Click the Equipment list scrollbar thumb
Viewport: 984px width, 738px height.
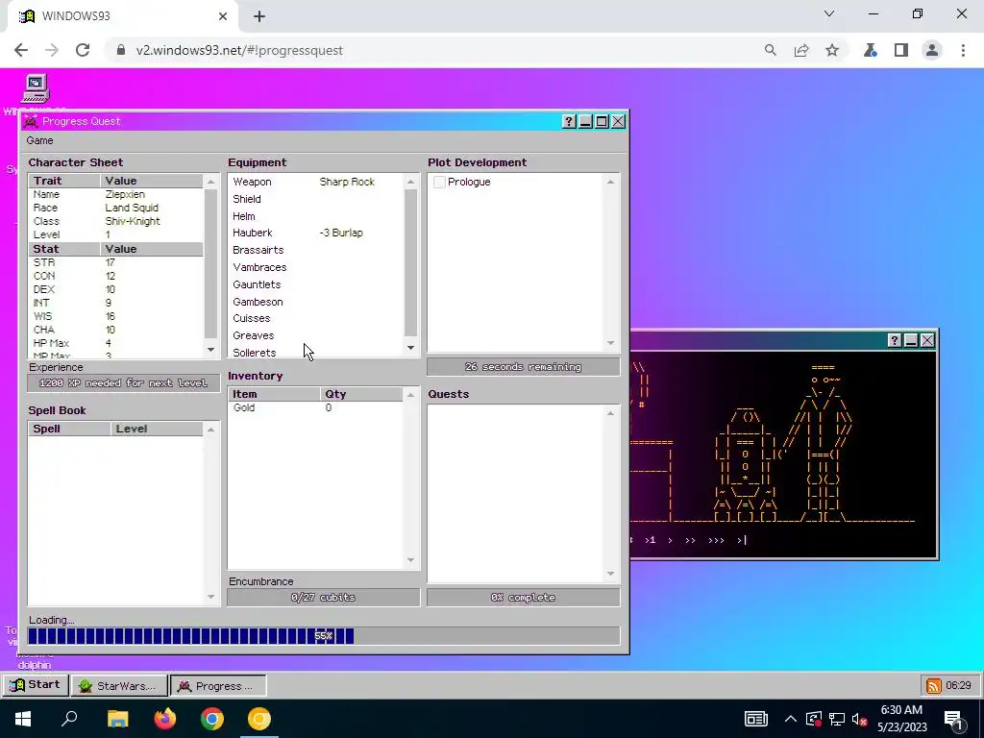(x=411, y=262)
